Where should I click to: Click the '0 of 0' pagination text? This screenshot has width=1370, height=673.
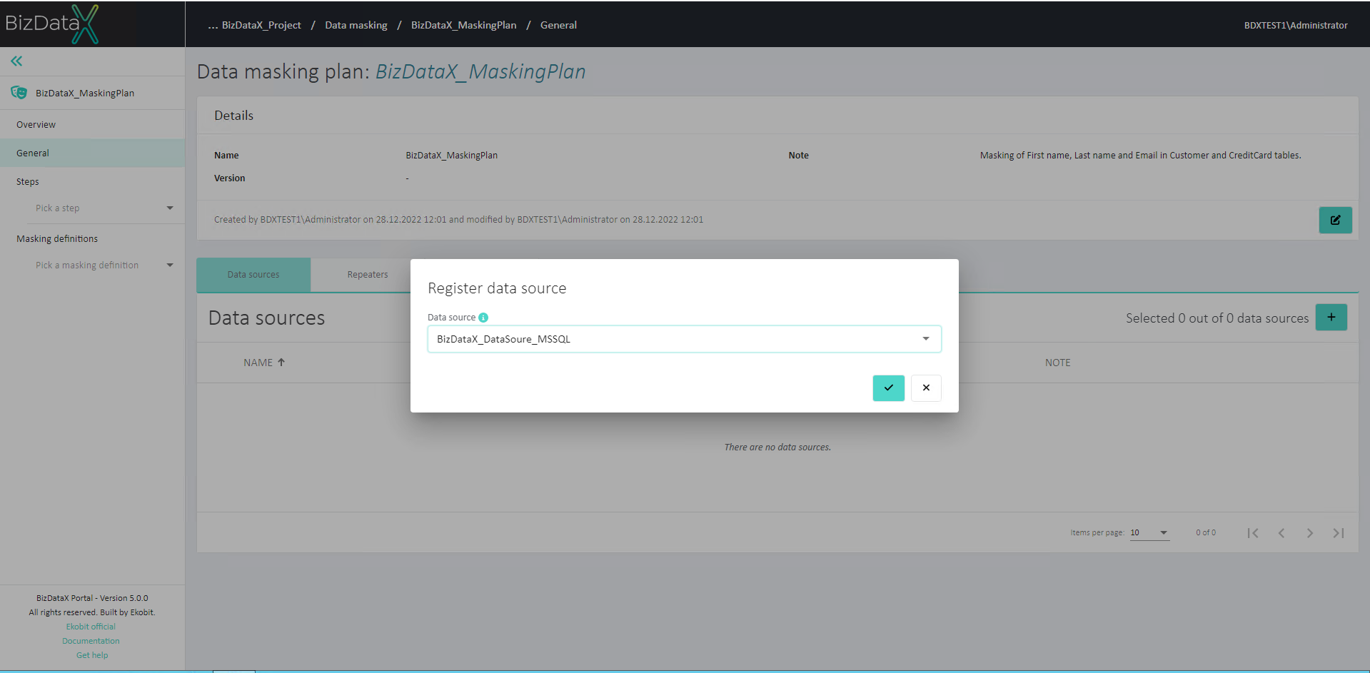coord(1206,533)
